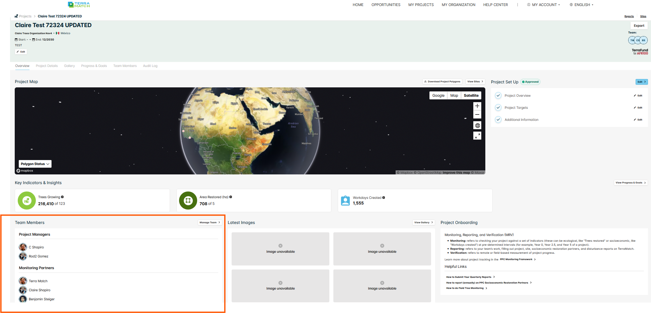Click the Export button

(639, 25)
